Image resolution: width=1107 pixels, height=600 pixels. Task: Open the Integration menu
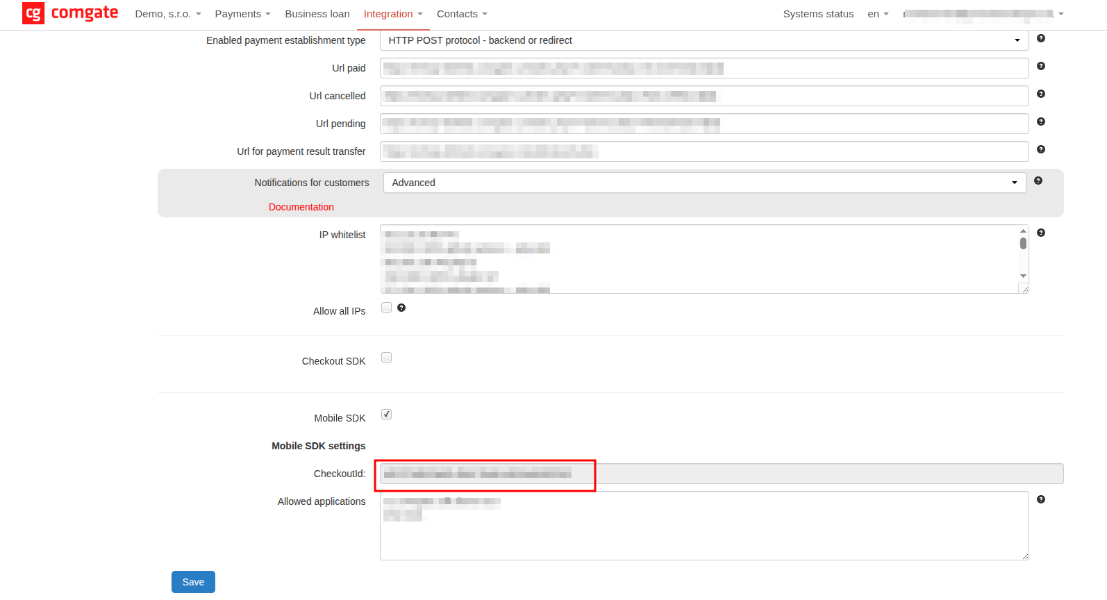(x=392, y=14)
